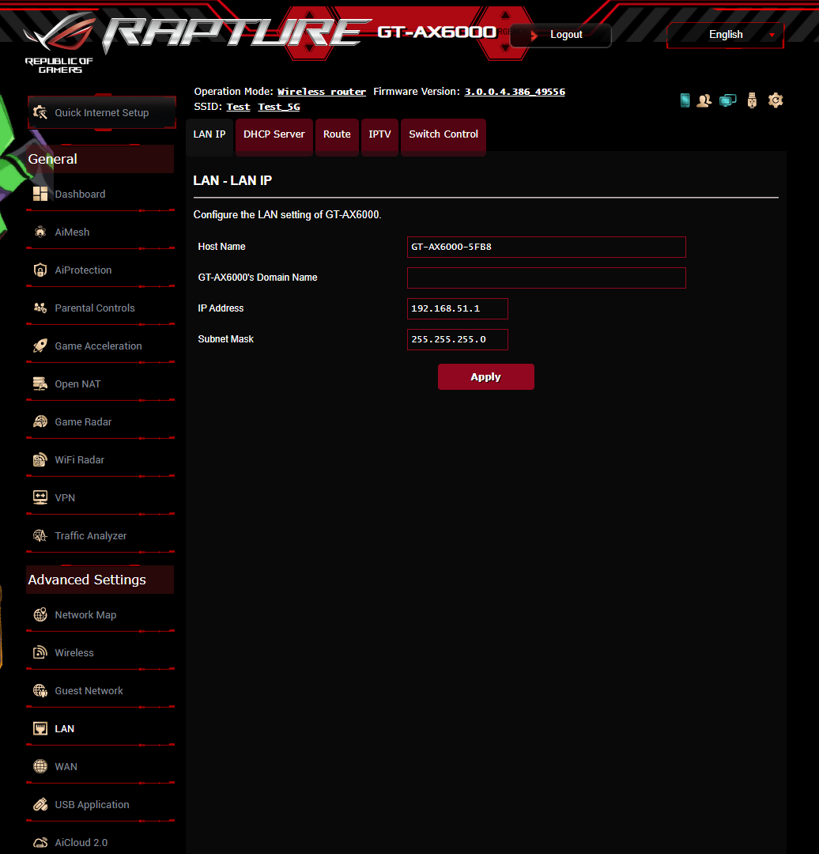Select the Traffic Analyzer menu label
Screen dimensions: 819x854
[91, 536]
